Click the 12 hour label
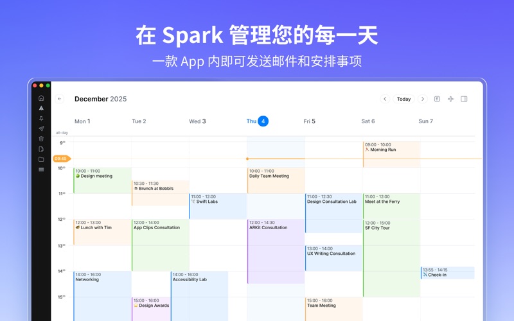The width and height of the screenshot is (514, 321). point(62,220)
